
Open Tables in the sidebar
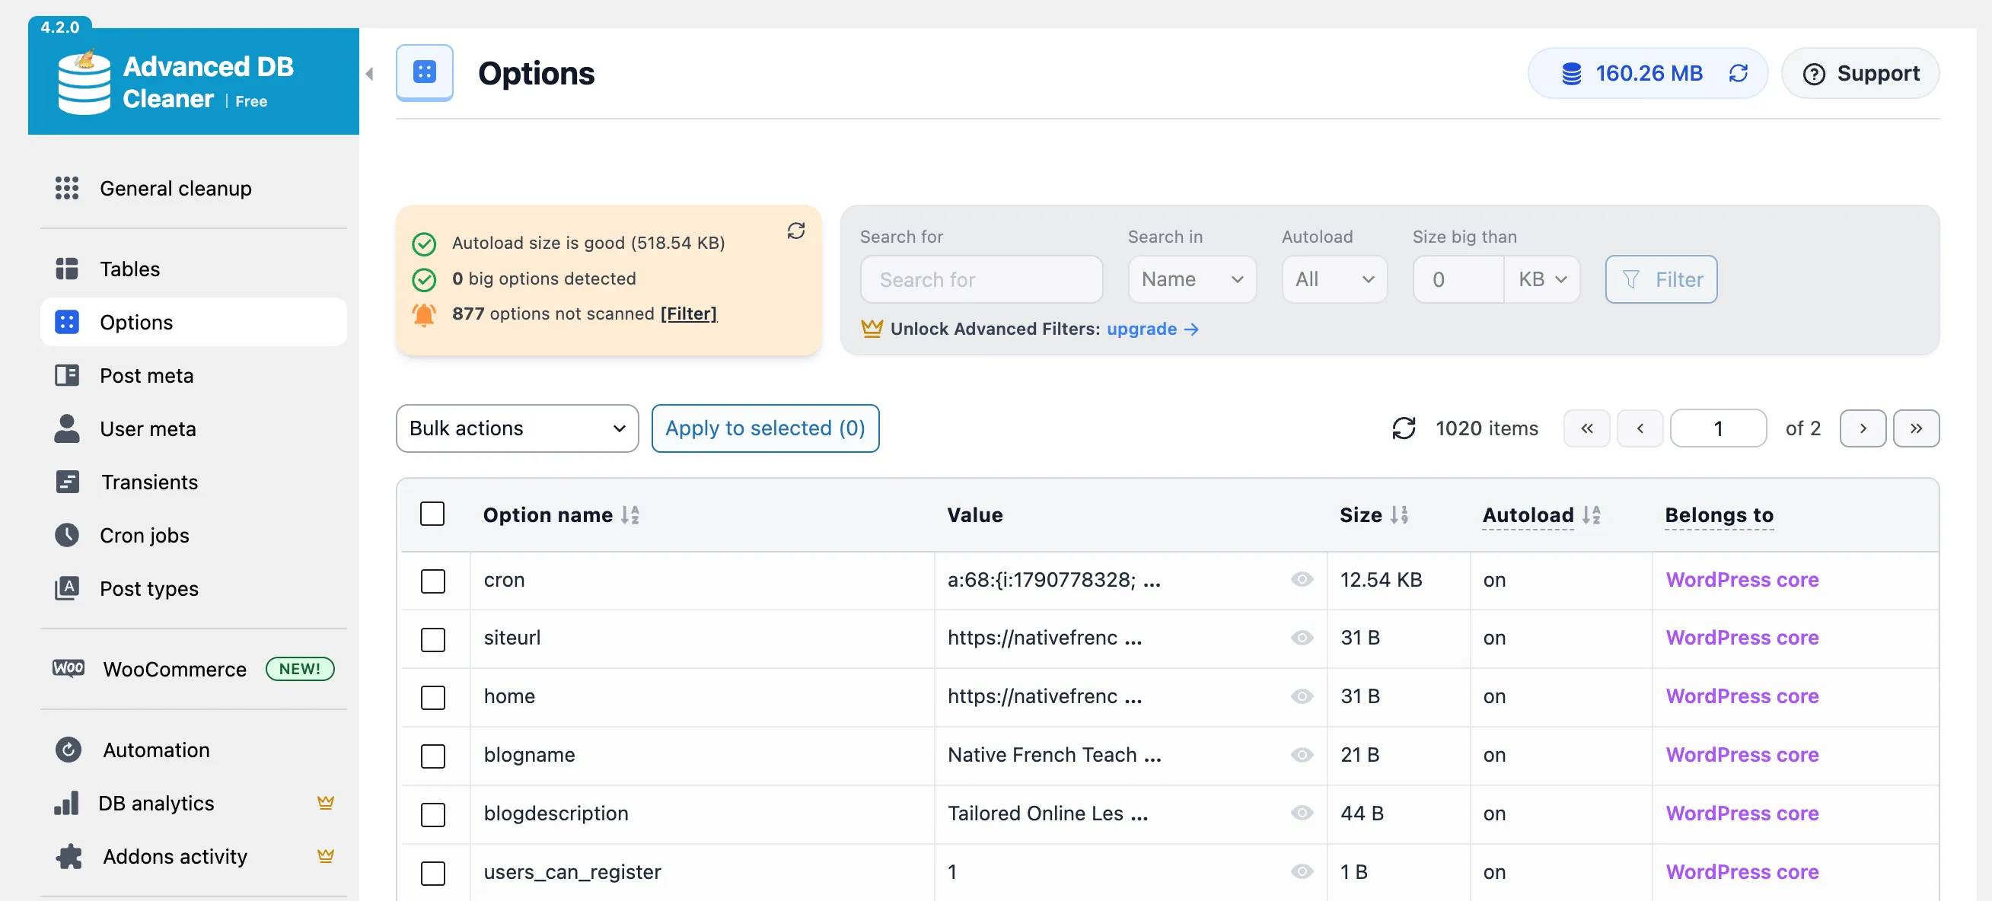point(193,269)
